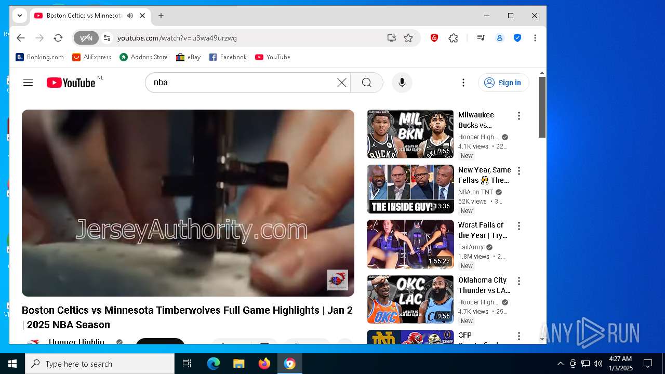Close the Boston Celtics tab
Screen dimensions: 665x374
(x=142, y=16)
